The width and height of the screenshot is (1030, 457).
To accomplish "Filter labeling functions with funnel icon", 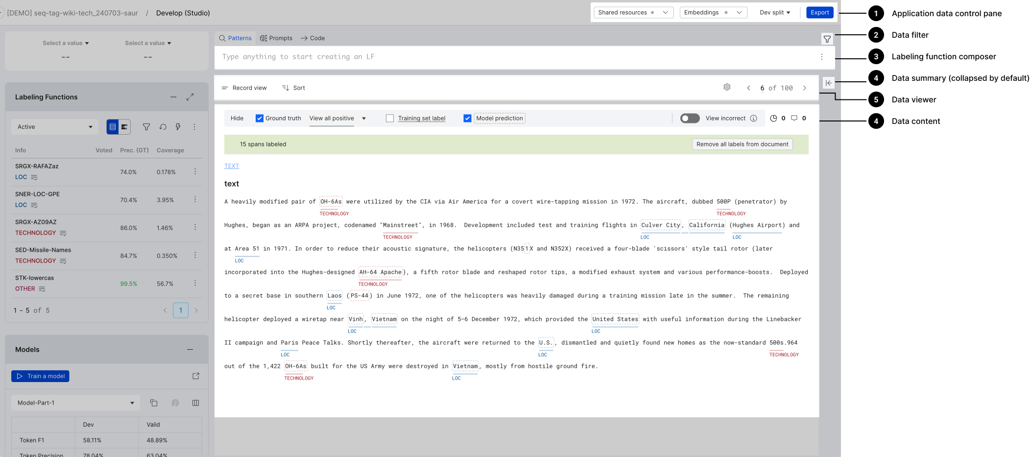I will 146,127.
